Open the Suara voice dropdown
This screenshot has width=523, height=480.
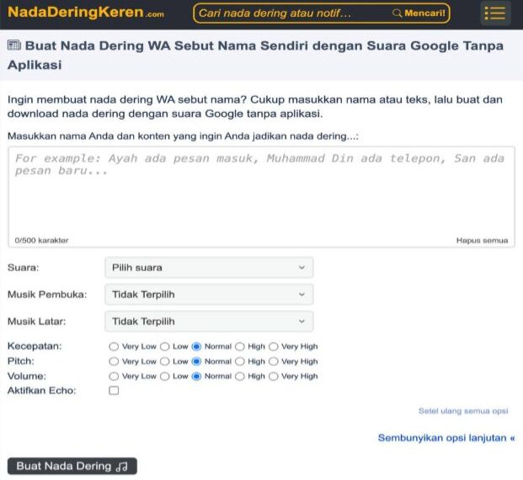click(209, 268)
